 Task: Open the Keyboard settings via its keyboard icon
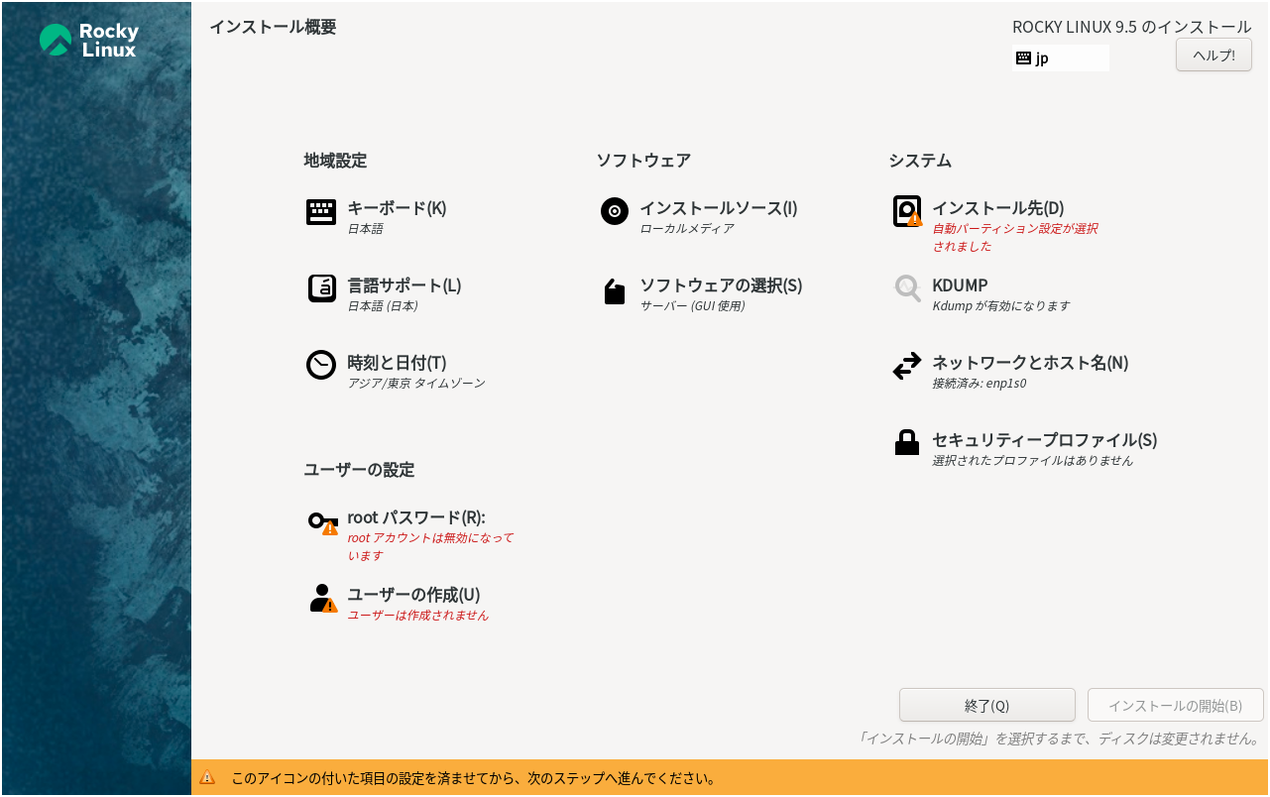click(321, 211)
